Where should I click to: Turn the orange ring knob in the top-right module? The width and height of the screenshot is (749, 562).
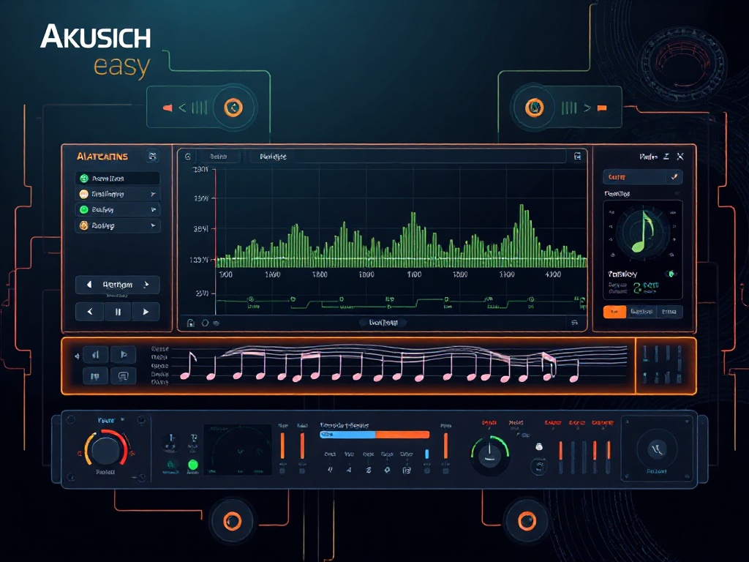tap(534, 108)
